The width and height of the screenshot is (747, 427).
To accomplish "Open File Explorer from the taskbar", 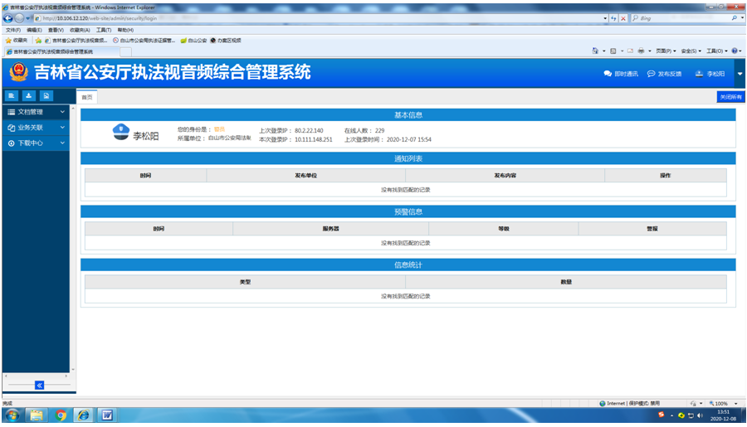I will coord(37,415).
